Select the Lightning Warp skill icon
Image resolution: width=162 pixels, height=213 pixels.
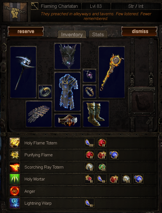click(x=15, y=203)
